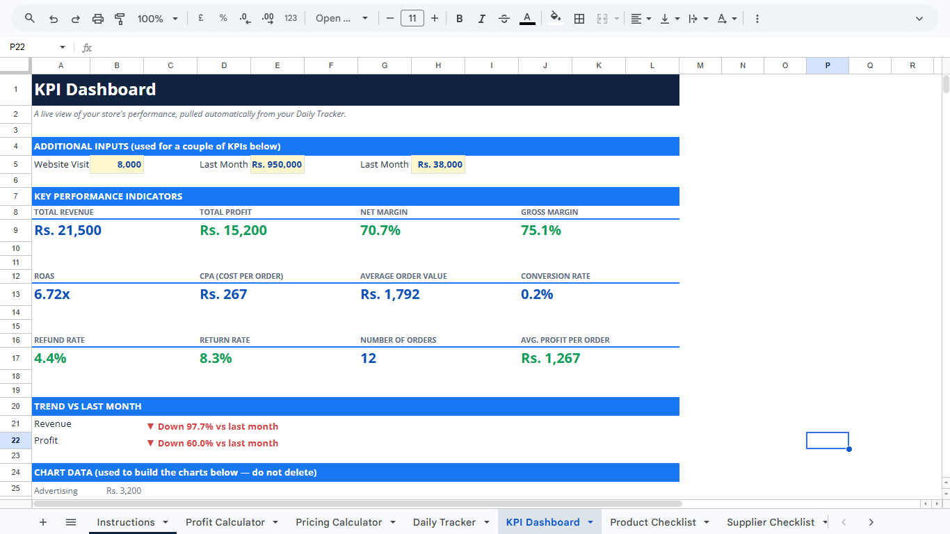Viewport: 950px width, 534px height.
Task: Click the KPI Dashboard title cell
Action: (x=355, y=90)
